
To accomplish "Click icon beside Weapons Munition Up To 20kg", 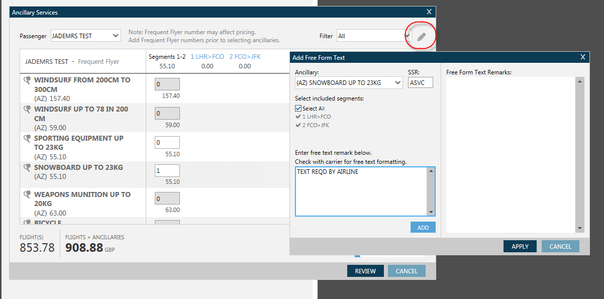I will pyautogui.click(x=28, y=194).
